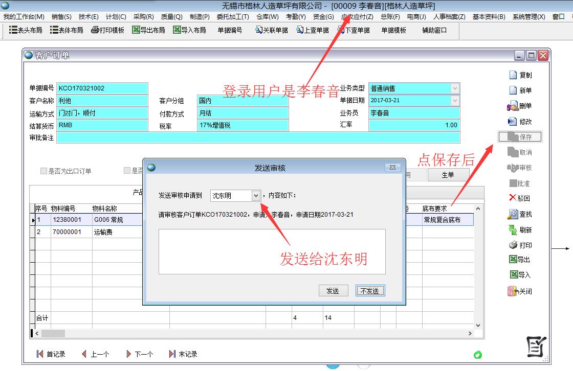The image size is (573, 371).
Task: Expand the 沈东明 recipient dropdown
Action: (256, 196)
